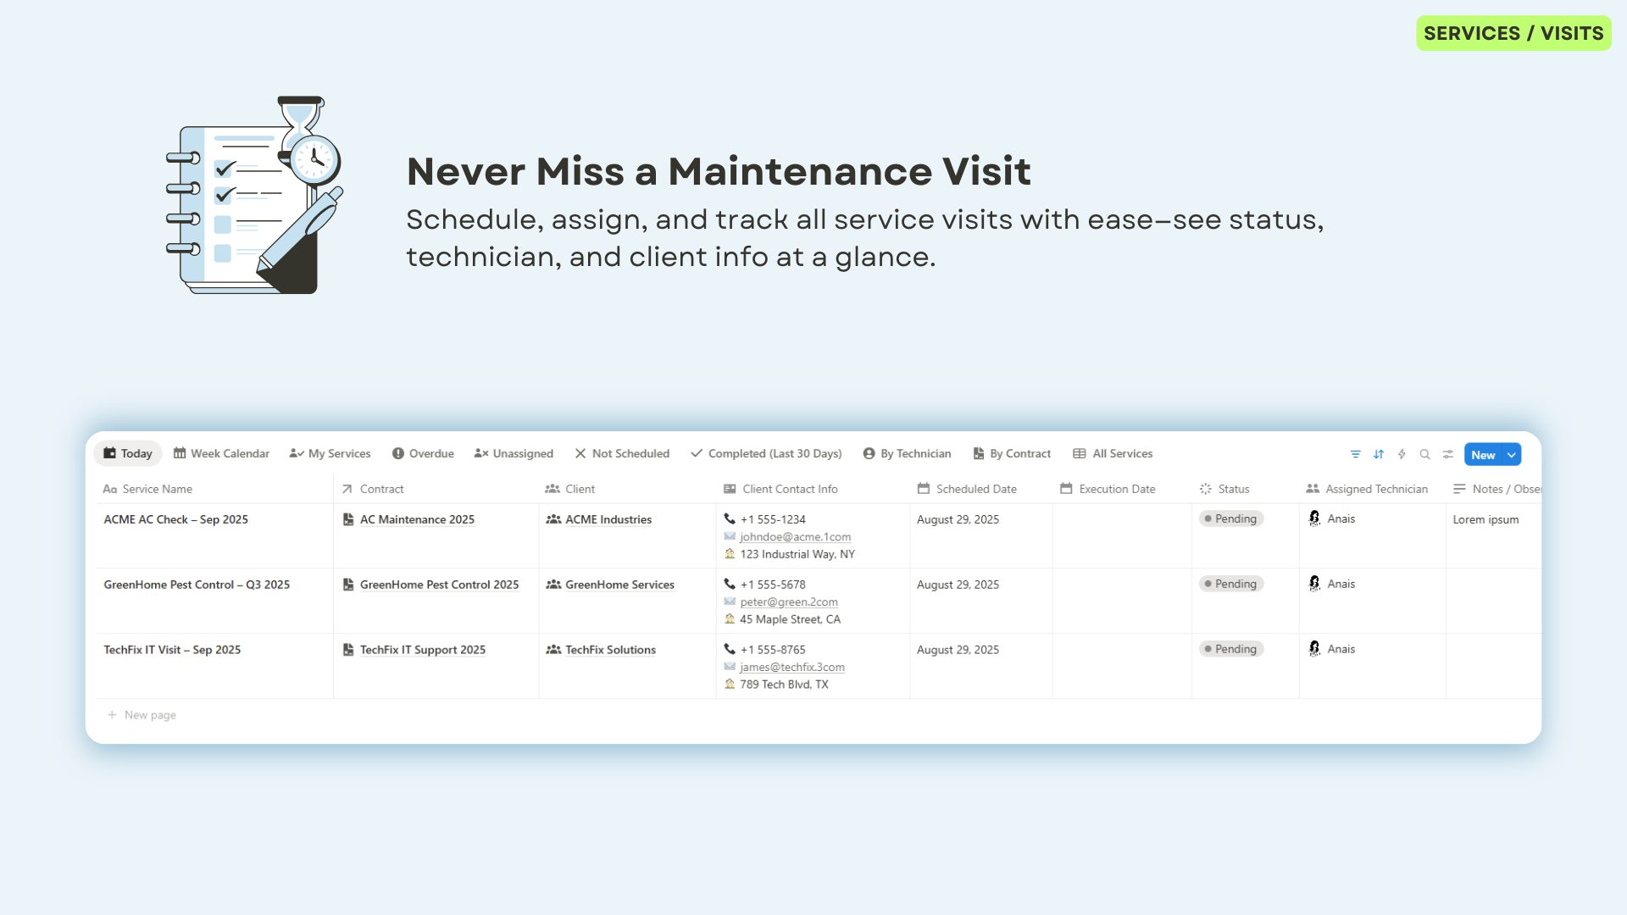Expand the New button dropdown arrow
This screenshot has width=1627, height=915.
1512,455
